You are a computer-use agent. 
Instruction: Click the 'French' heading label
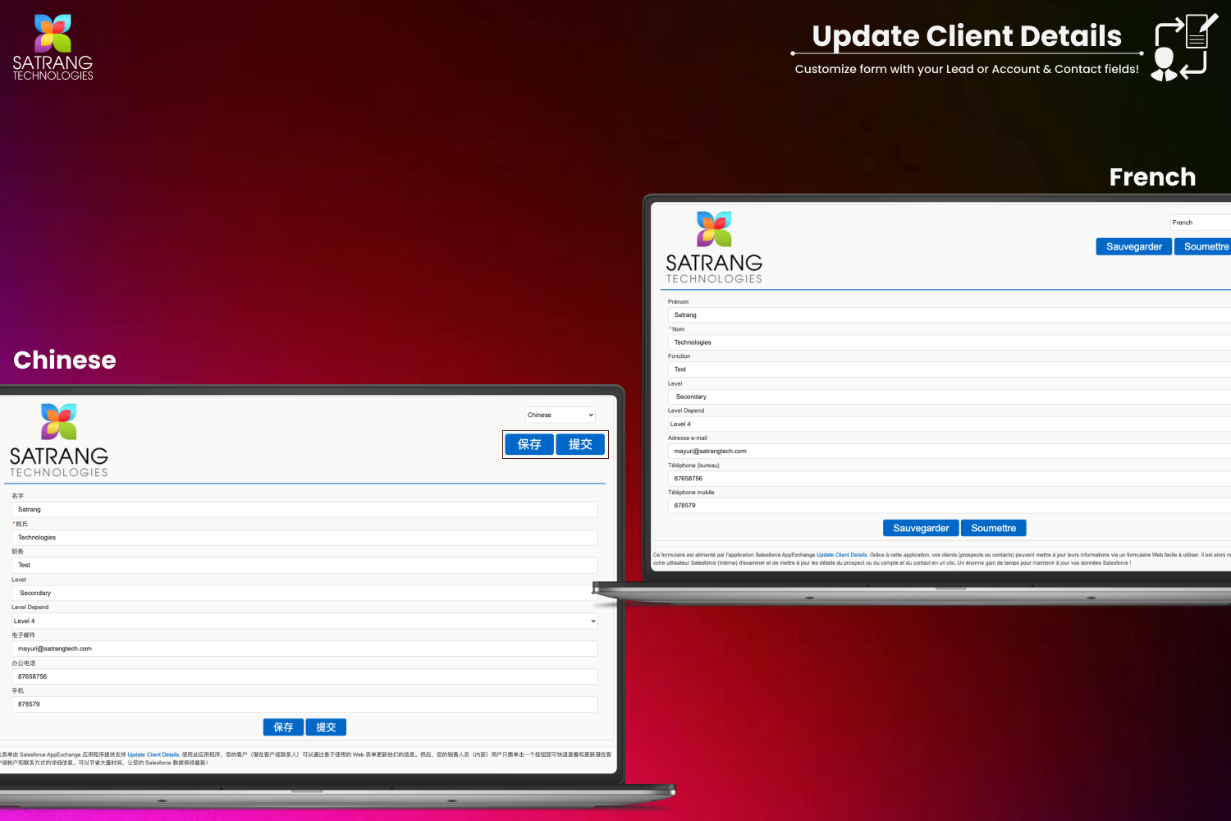(x=1152, y=177)
